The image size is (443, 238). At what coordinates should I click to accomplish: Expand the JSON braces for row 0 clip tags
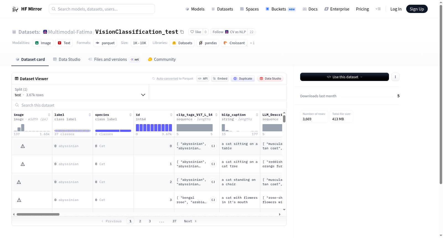tap(213, 146)
